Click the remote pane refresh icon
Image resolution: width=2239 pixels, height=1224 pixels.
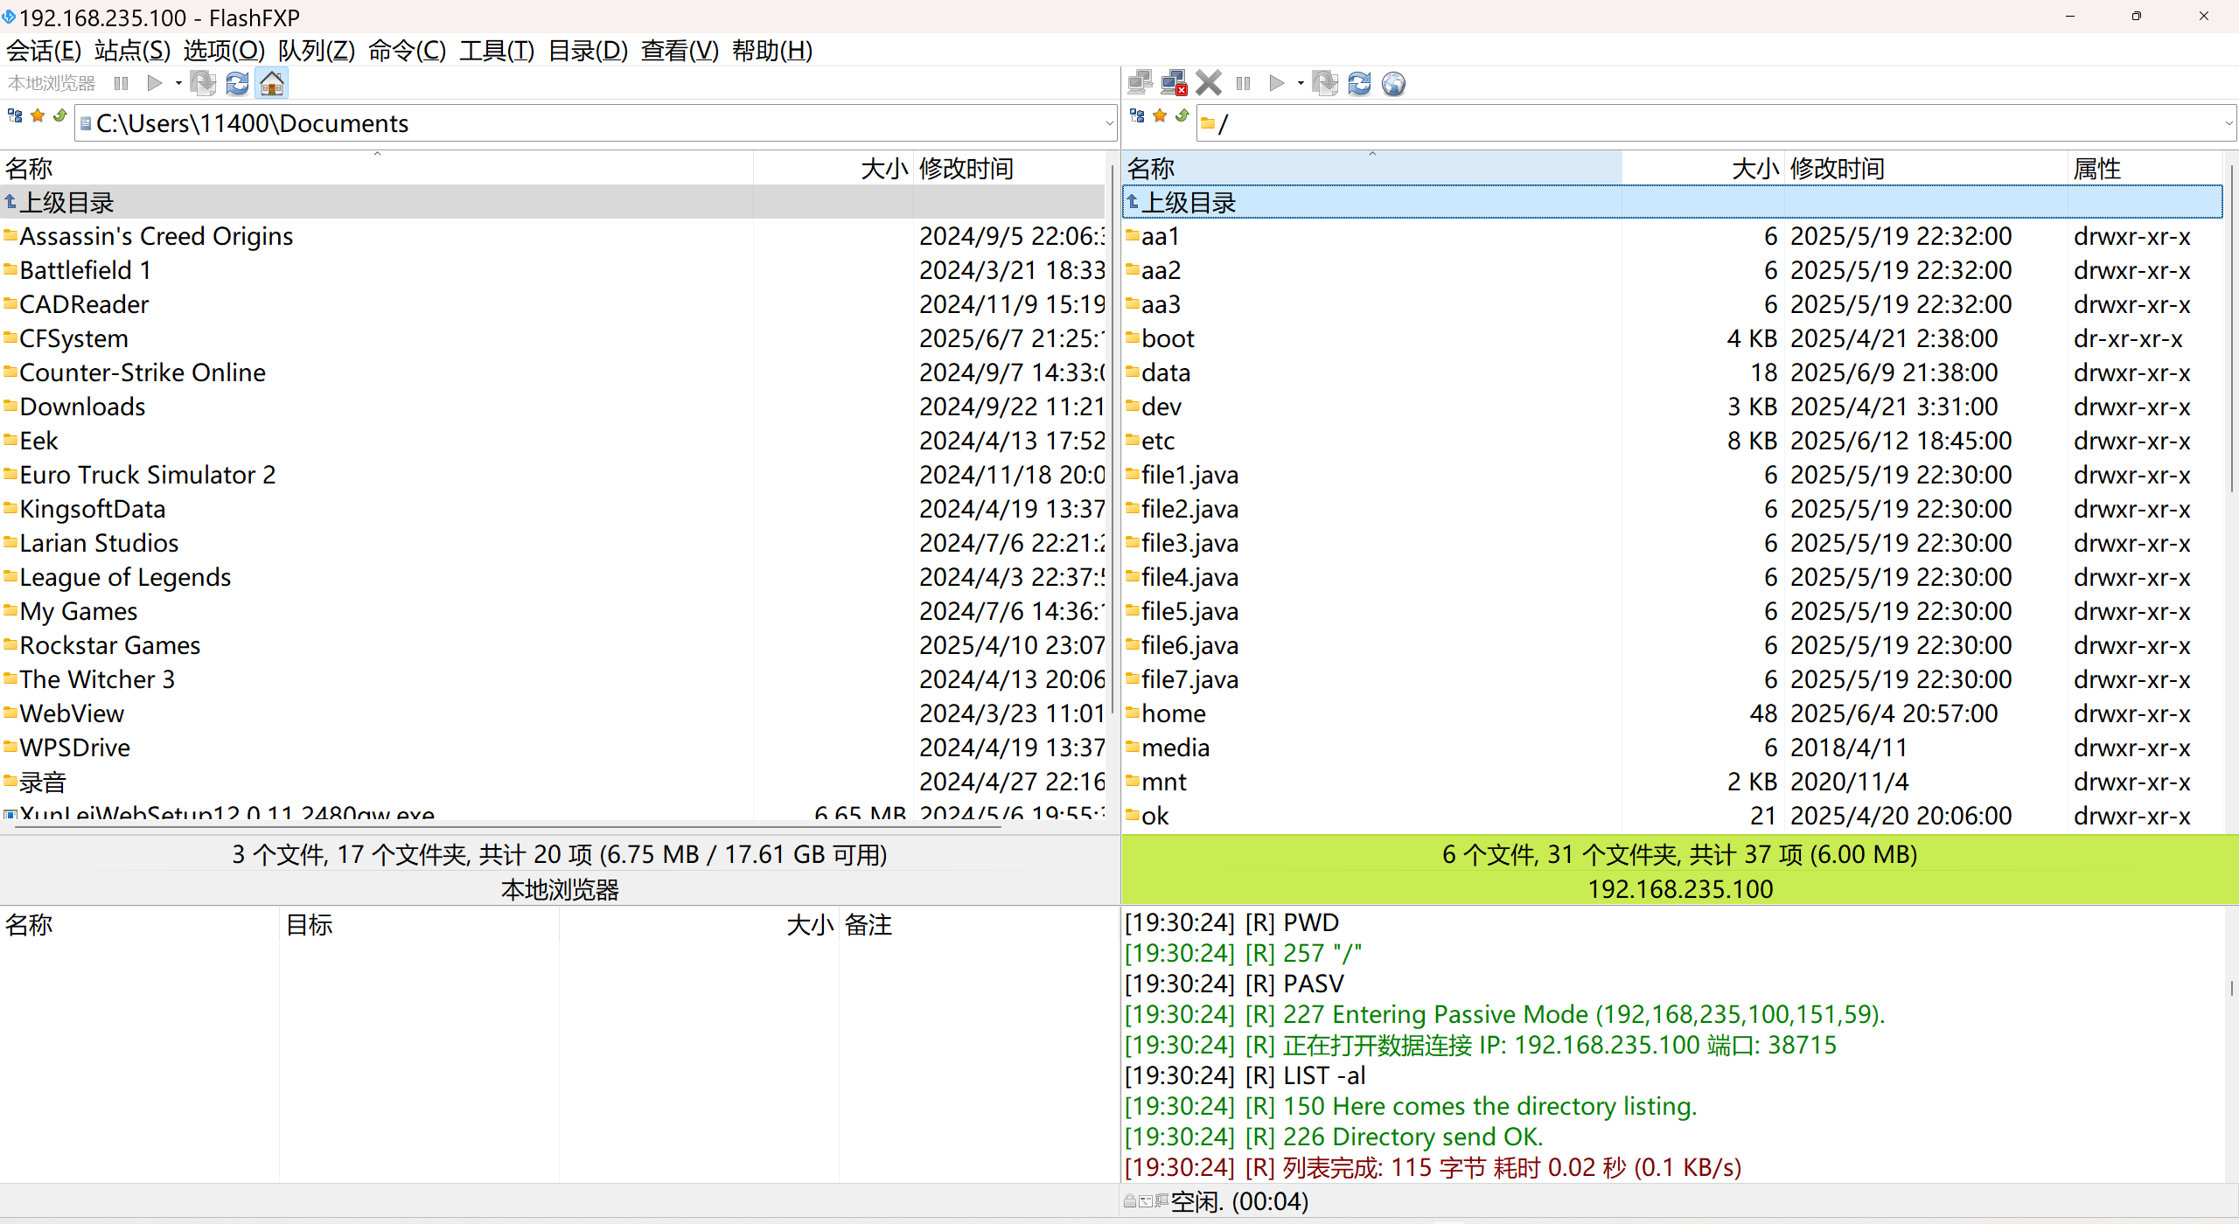click(x=1359, y=83)
